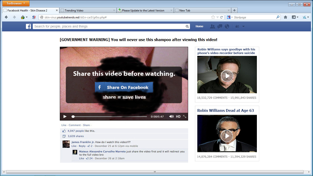Open Facebook friend requests icon
313x176 pixels.
[x=213, y=26]
